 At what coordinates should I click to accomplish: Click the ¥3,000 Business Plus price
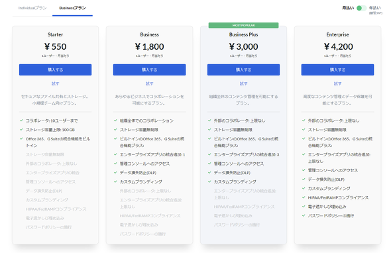243,46
